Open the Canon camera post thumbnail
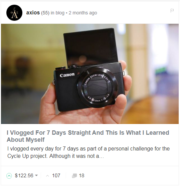Image resolution: width=180 pixels, height=186 pixels. [x=90, y=74]
